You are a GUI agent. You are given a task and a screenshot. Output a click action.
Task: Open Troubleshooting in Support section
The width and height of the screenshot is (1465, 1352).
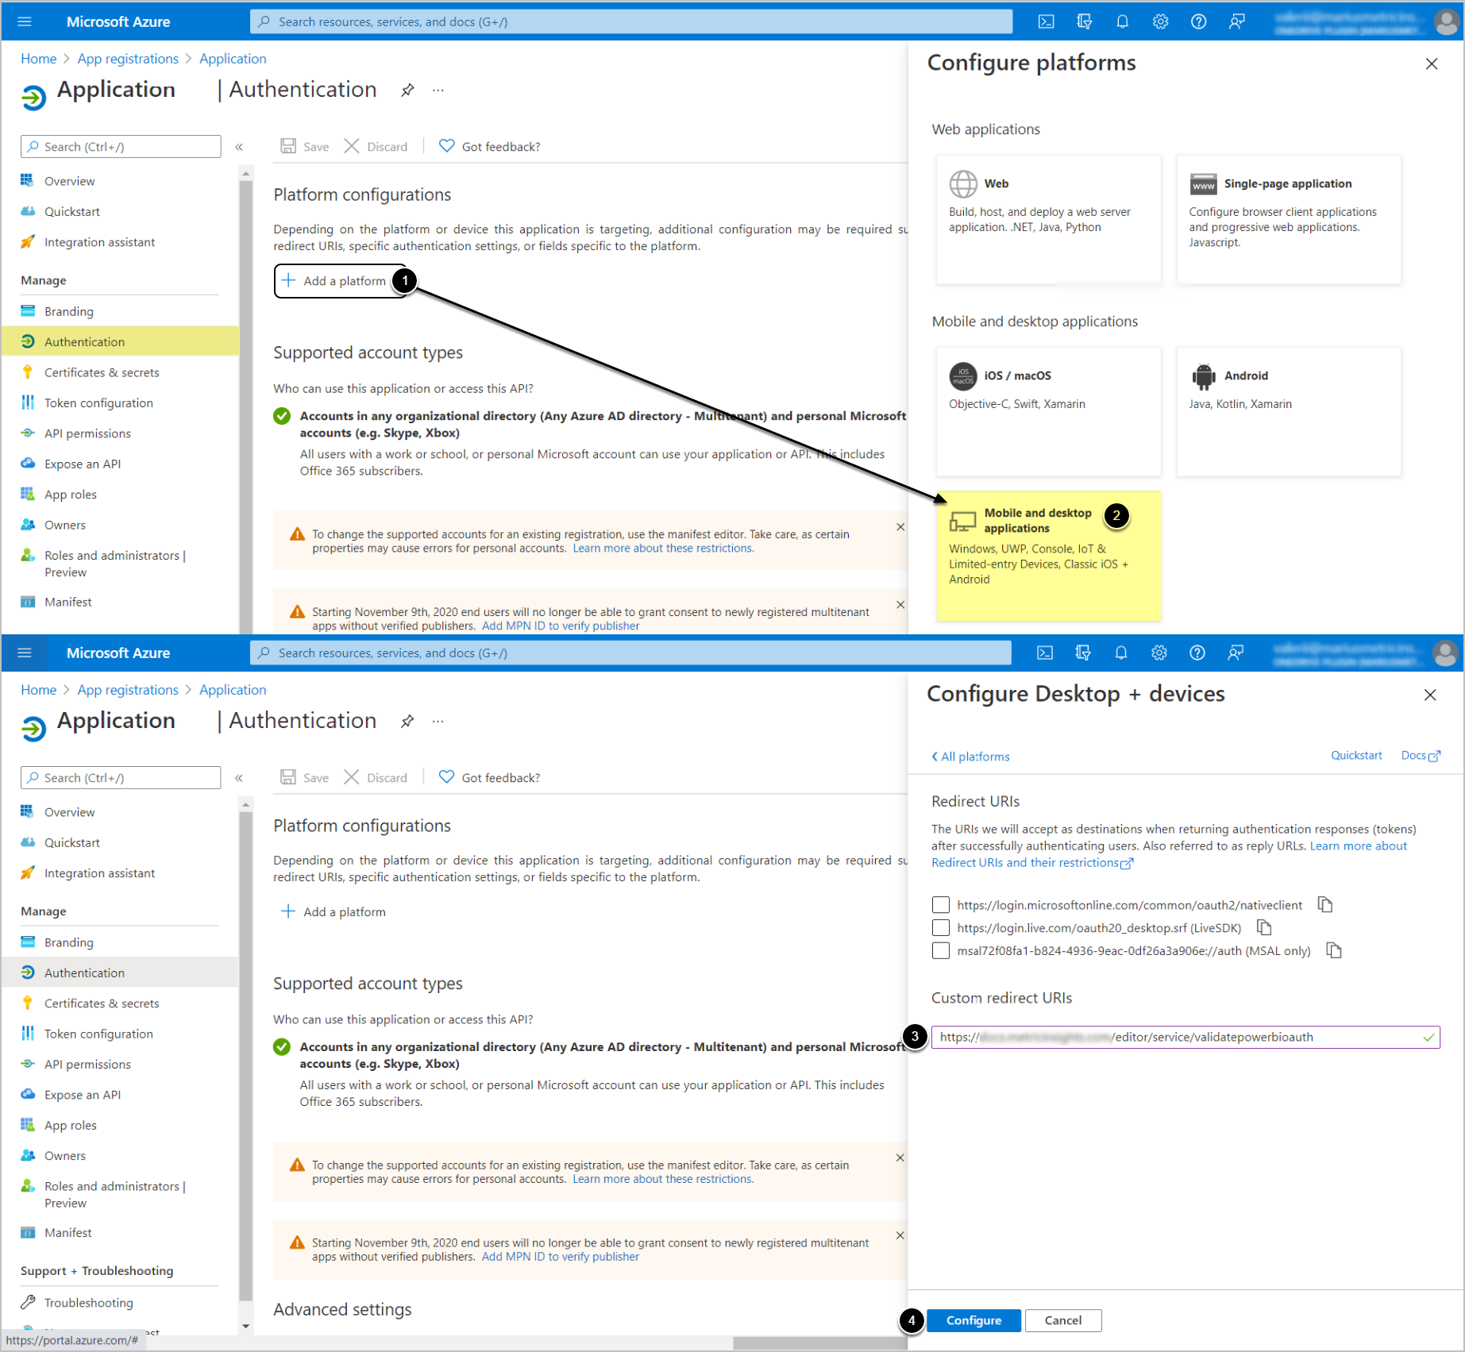(89, 1303)
